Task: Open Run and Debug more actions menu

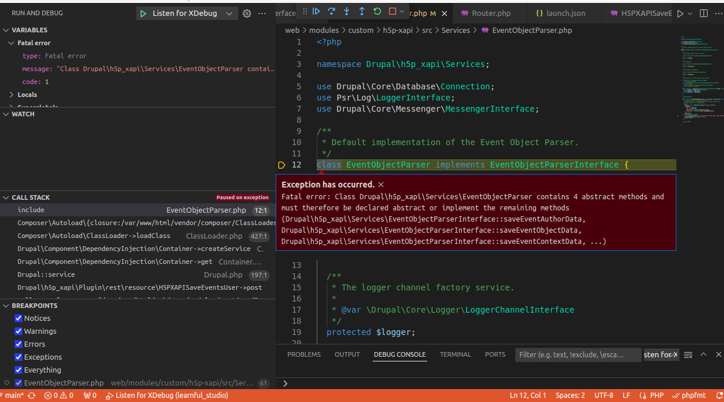Action: 262,13
